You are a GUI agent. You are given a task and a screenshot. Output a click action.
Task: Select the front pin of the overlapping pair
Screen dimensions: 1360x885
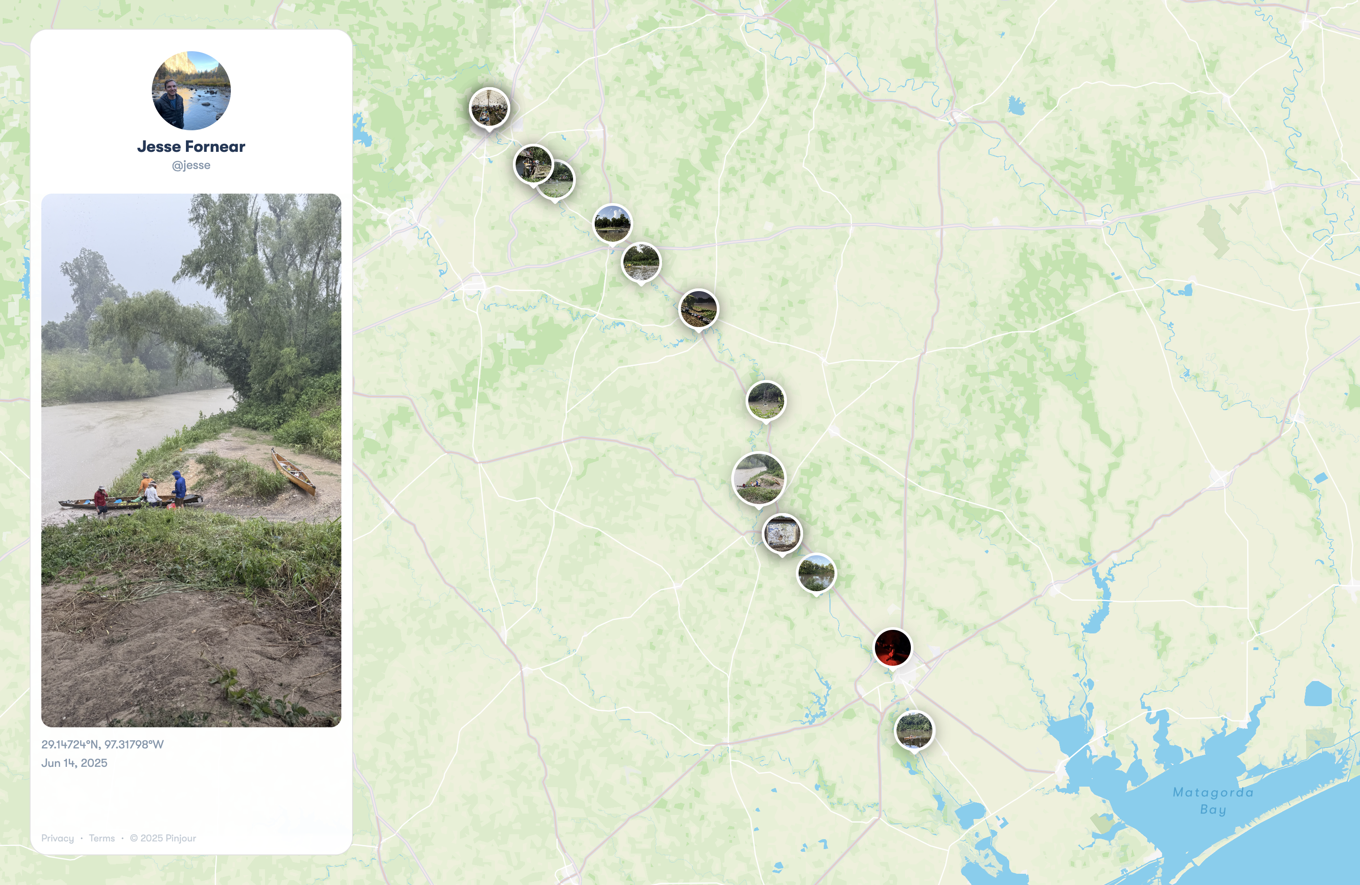[x=533, y=164]
